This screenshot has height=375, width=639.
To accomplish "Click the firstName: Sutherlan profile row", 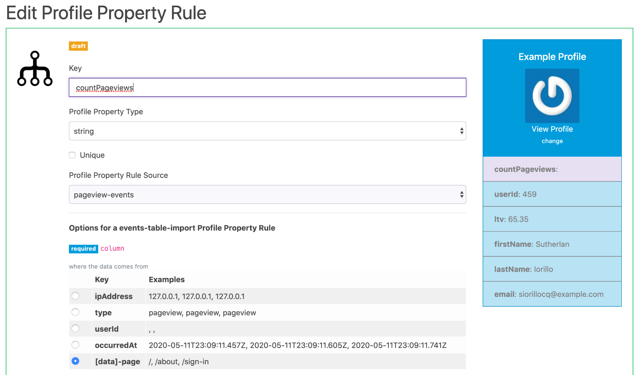I will (x=552, y=244).
